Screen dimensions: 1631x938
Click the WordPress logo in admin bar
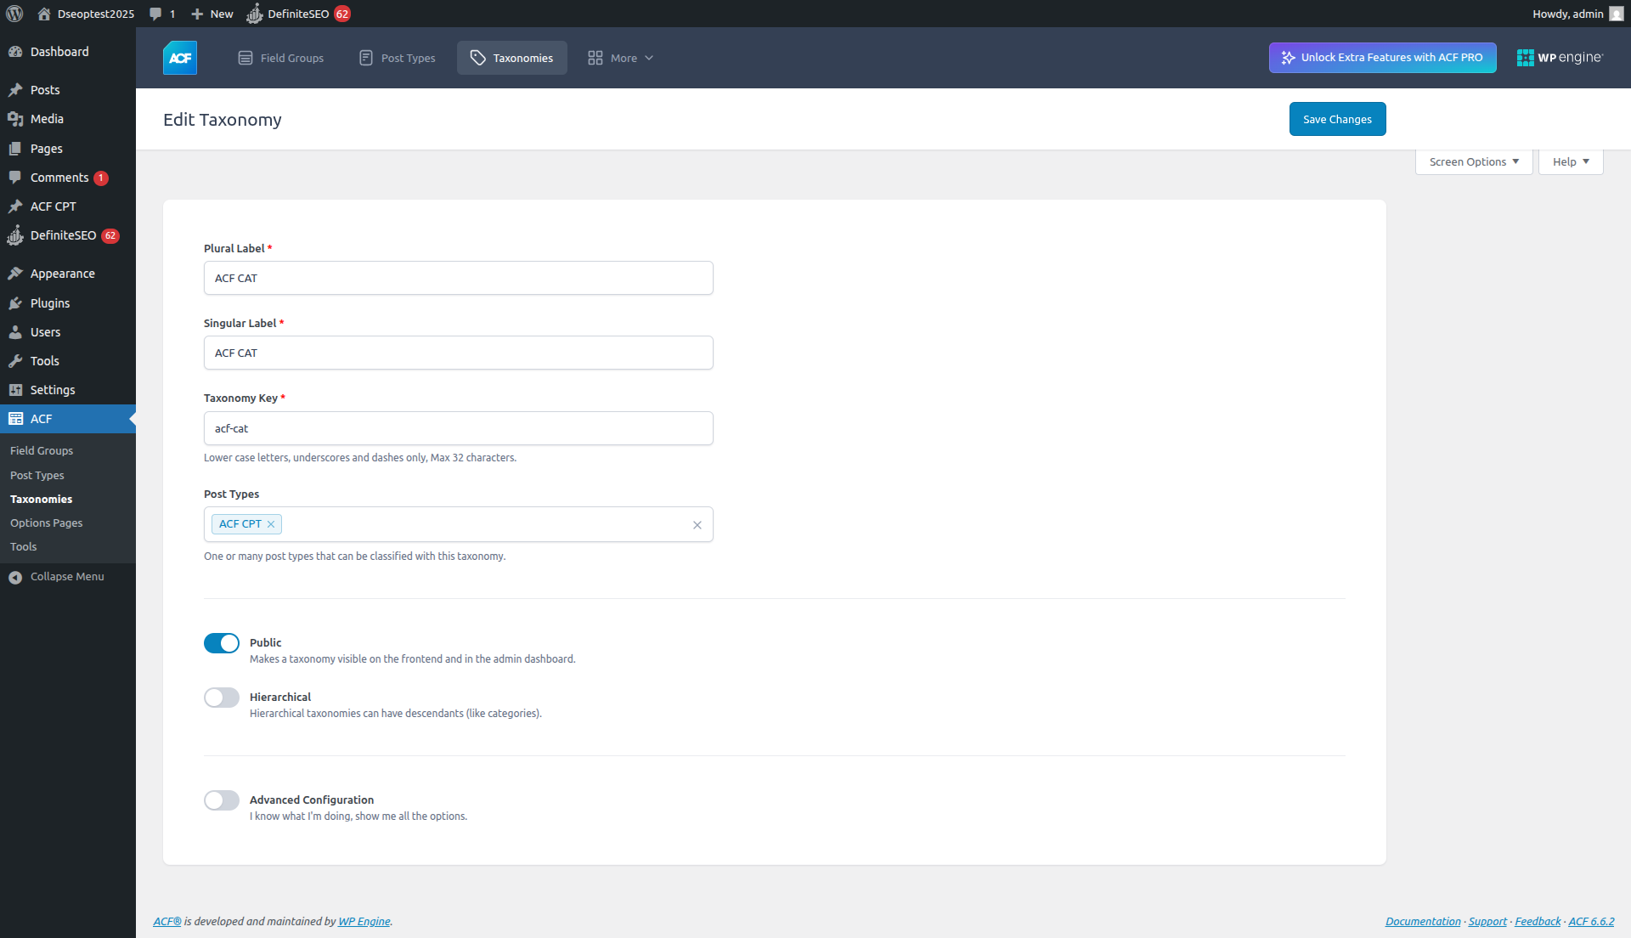(x=14, y=14)
